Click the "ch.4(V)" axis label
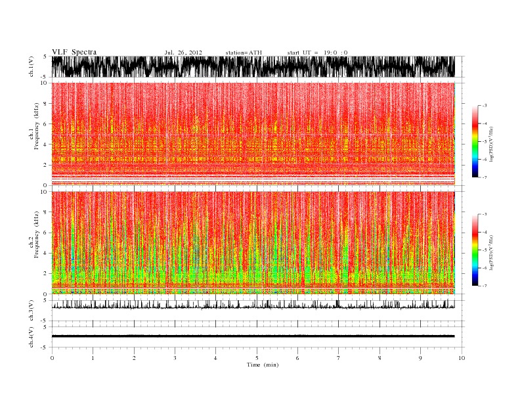 pos(32,337)
